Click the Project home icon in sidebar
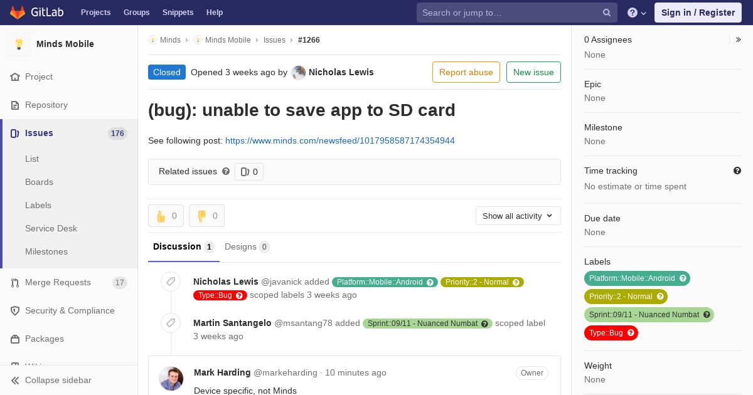Image resolution: width=753 pixels, height=395 pixels. pos(15,76)
